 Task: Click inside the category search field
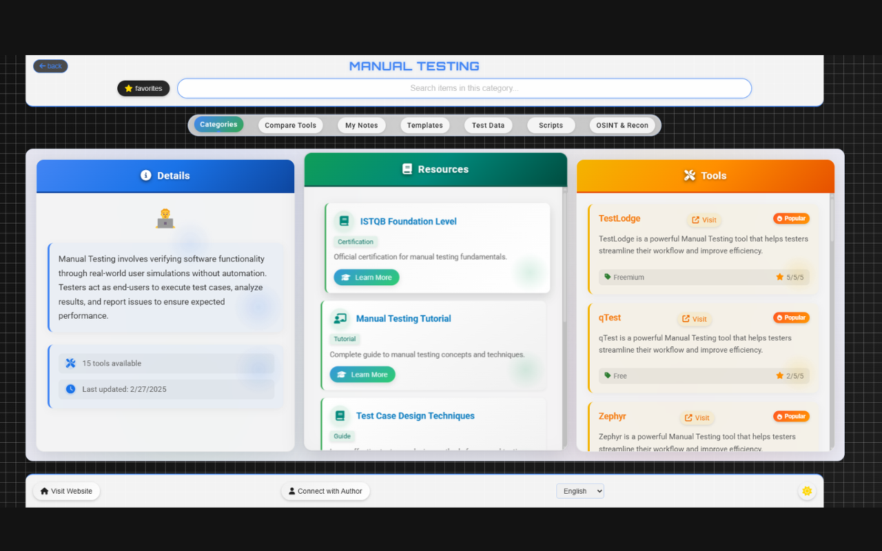[464, 88]
